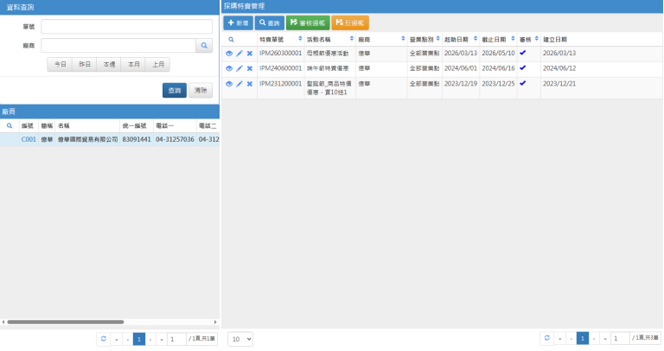Select the 本月 date range option
This screenshot has width=664, height=351.
tap(133, 65)
